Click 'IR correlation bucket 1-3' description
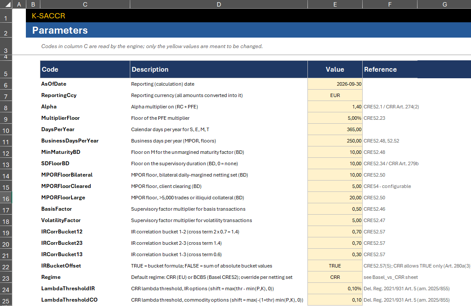 coord(176,255)
